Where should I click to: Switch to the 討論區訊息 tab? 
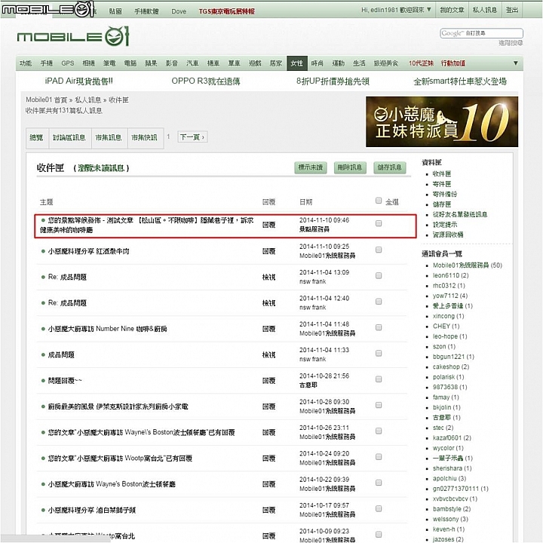click(69, 138)
